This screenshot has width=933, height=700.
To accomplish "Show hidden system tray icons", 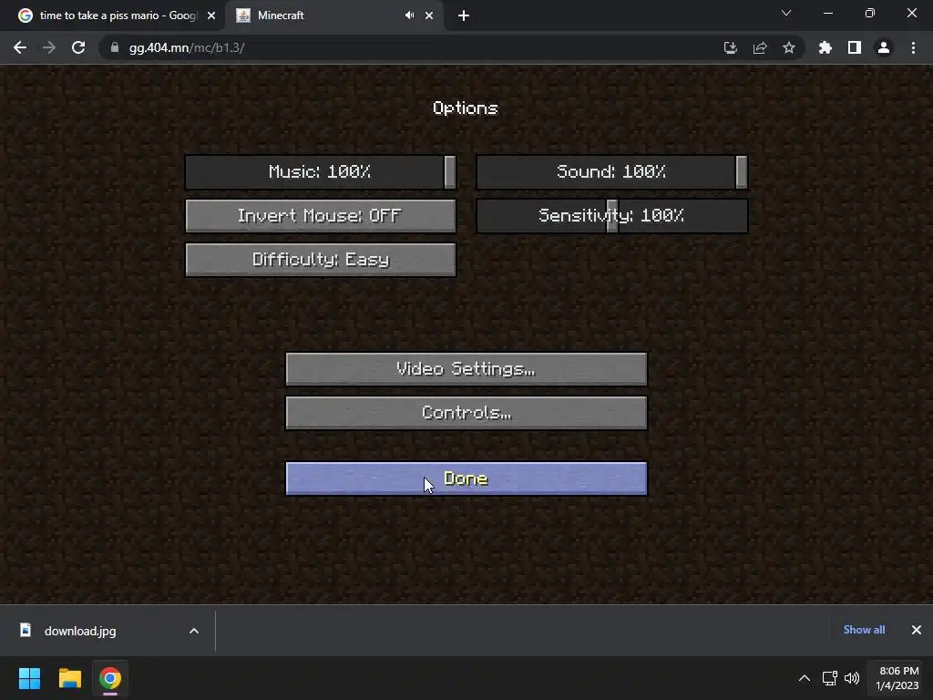I will (x=805, y=678).
